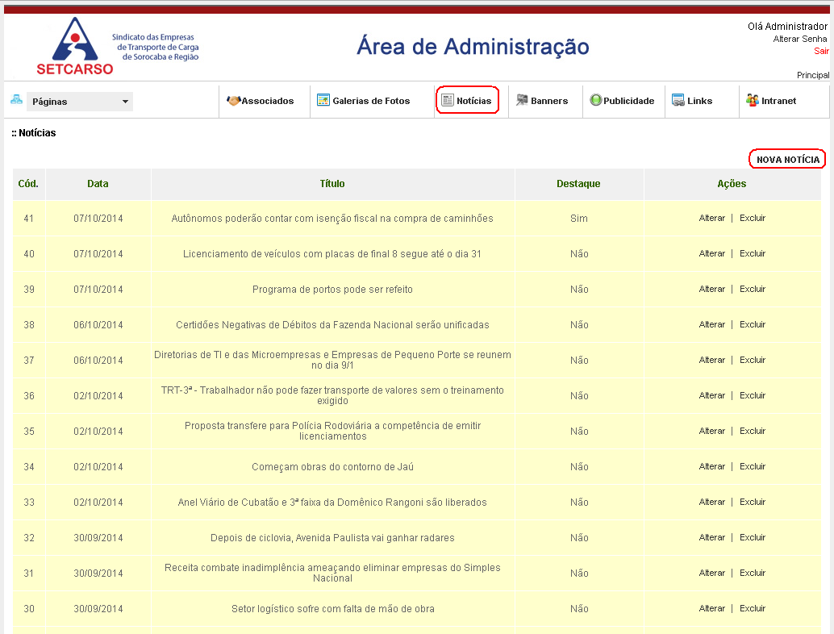Click the Data column header

[x=98, y=183]
